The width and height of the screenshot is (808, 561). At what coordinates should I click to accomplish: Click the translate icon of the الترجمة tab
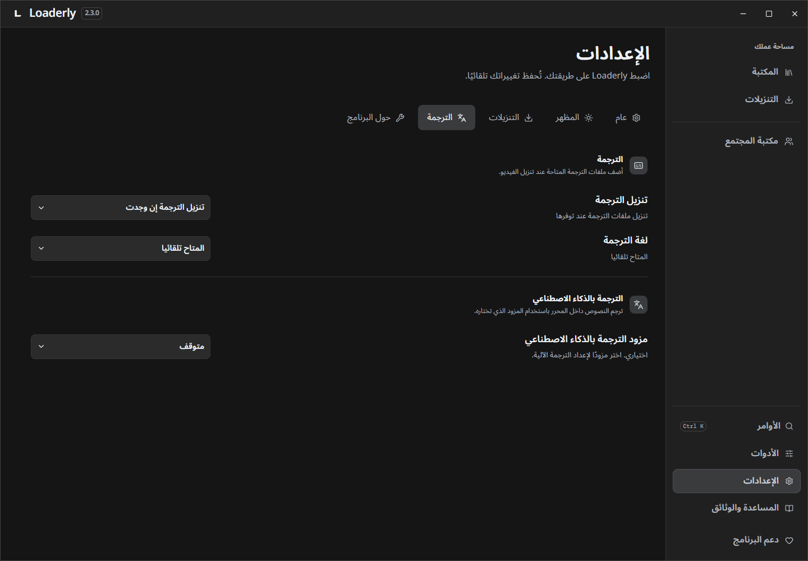[x=462, y=118]
